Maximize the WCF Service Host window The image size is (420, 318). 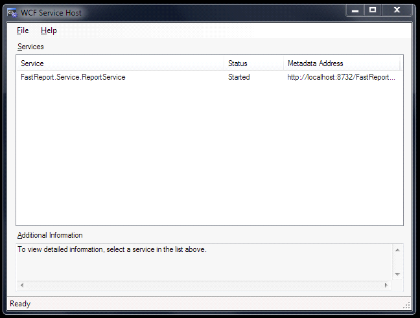click(373, 11)
